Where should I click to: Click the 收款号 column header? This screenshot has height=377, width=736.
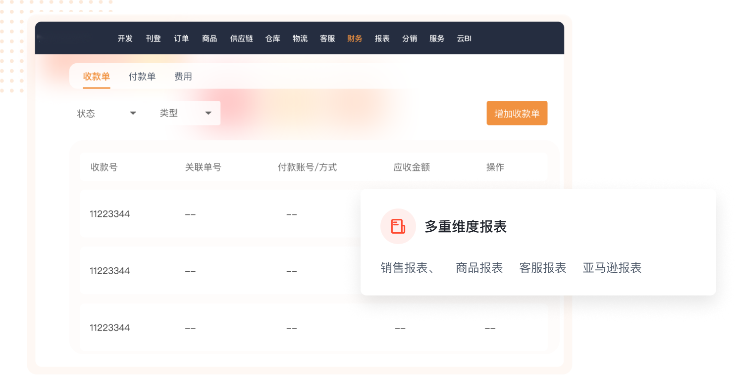104,167
